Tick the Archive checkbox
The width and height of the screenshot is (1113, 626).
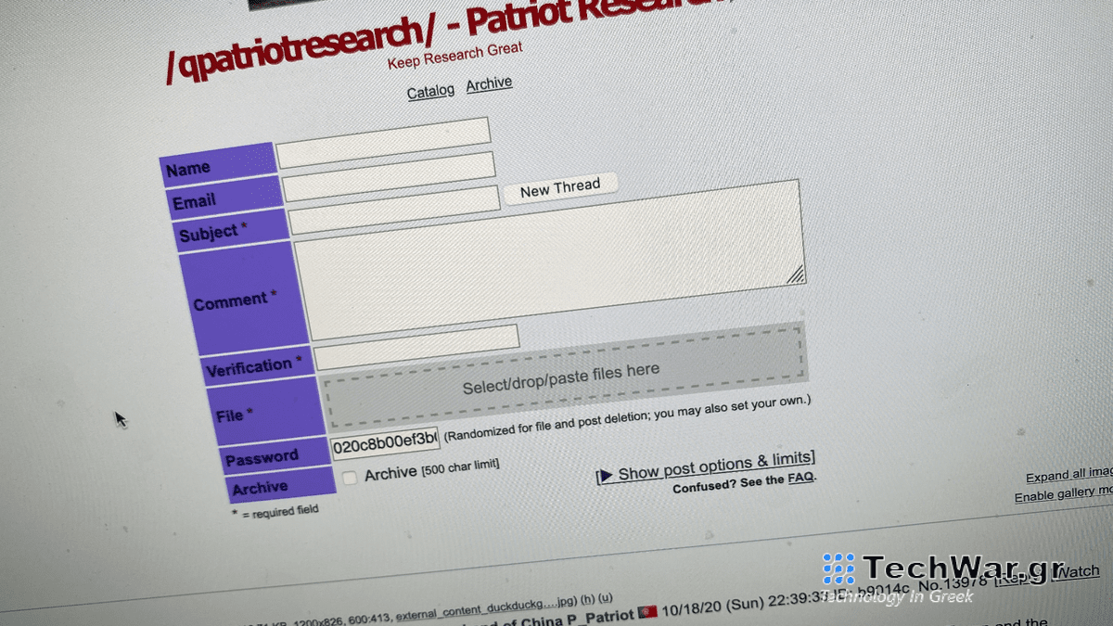[x=350, y=478]
